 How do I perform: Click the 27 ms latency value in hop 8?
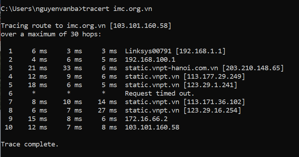coord(107,110)
